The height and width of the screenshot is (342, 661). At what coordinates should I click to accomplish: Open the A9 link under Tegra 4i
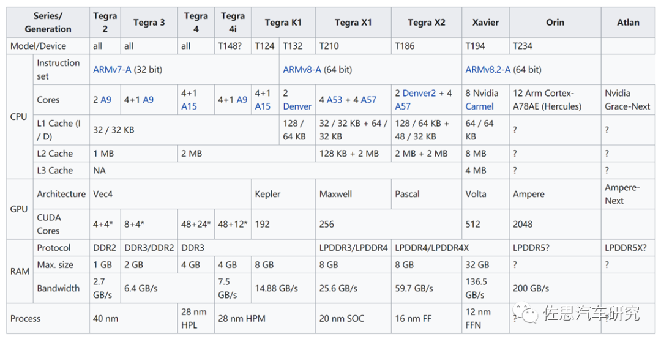coord(242,100)
